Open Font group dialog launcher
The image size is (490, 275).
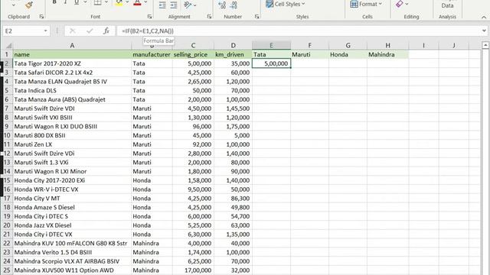[x=150, y=17]
